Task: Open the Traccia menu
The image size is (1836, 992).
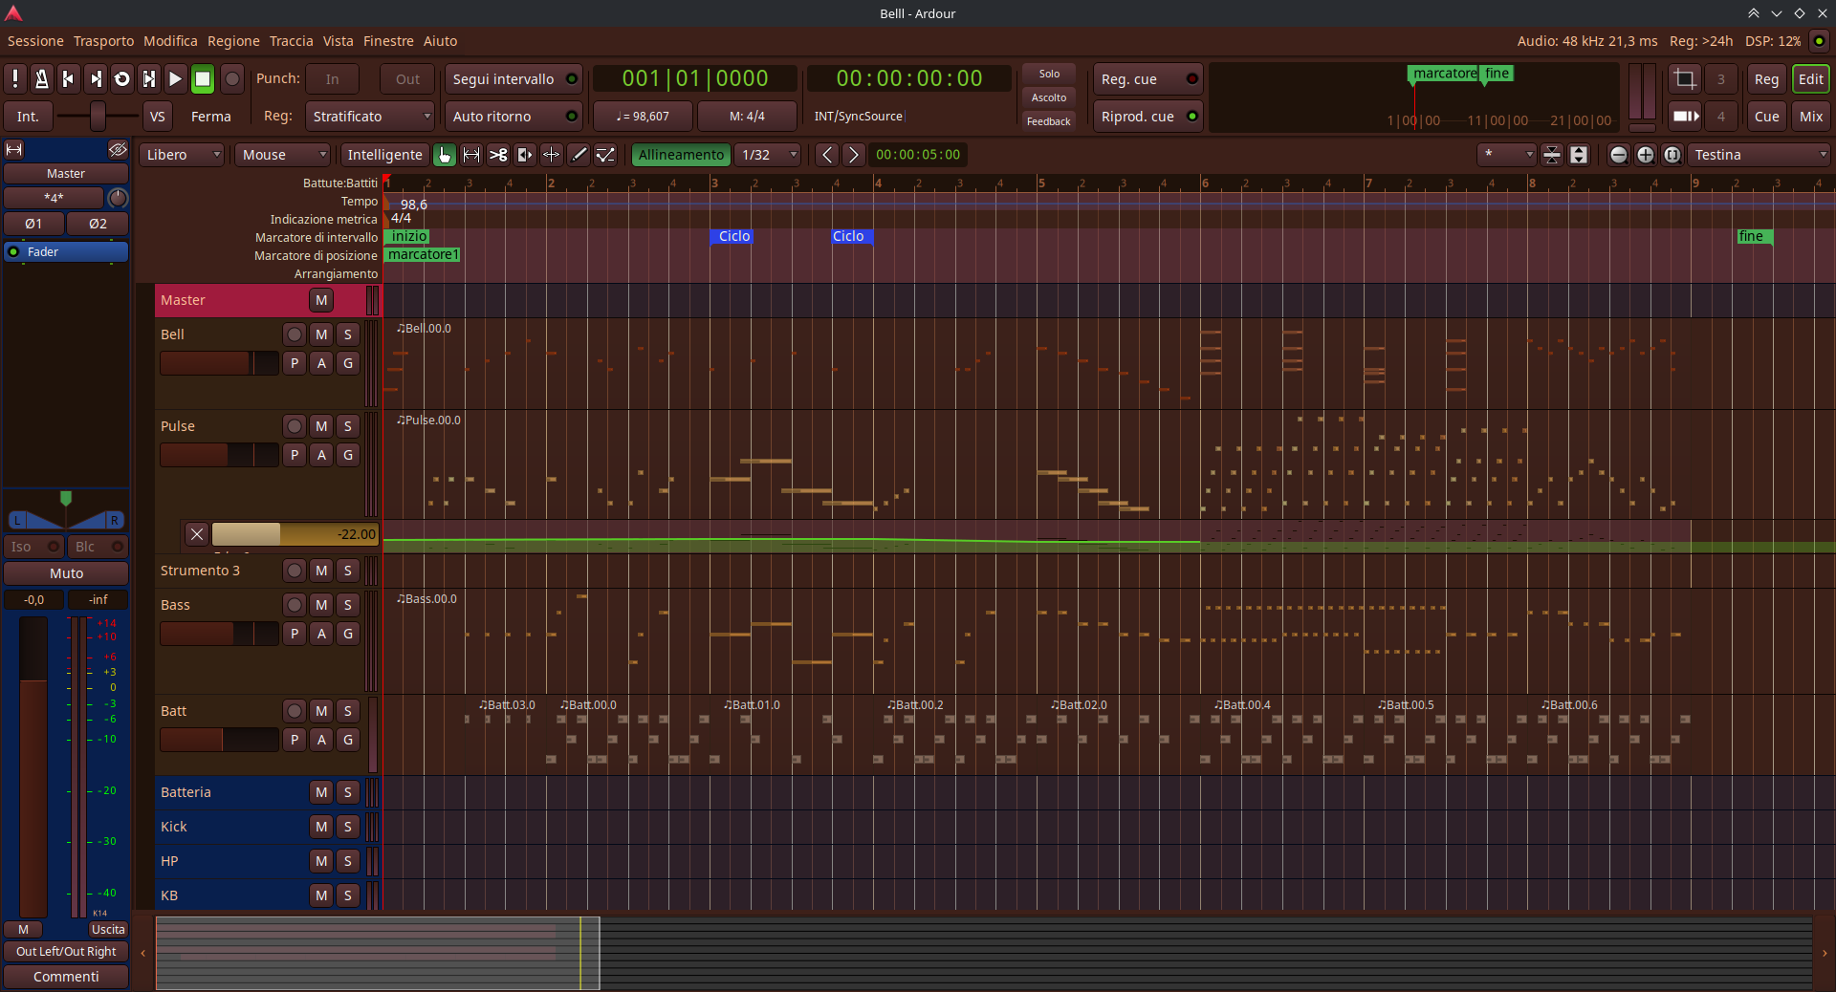Action: point(291,41)
